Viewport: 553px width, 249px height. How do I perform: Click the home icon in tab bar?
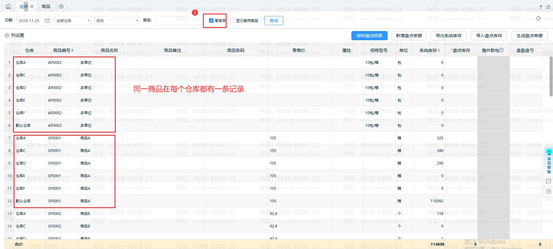(x=8, y=6)
